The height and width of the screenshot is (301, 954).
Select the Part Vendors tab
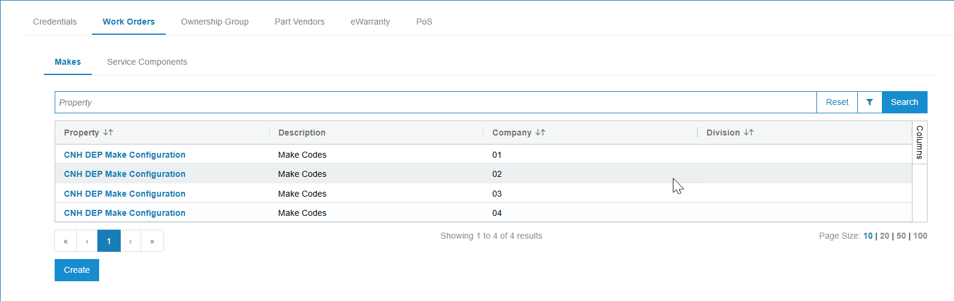click(299, 22)
